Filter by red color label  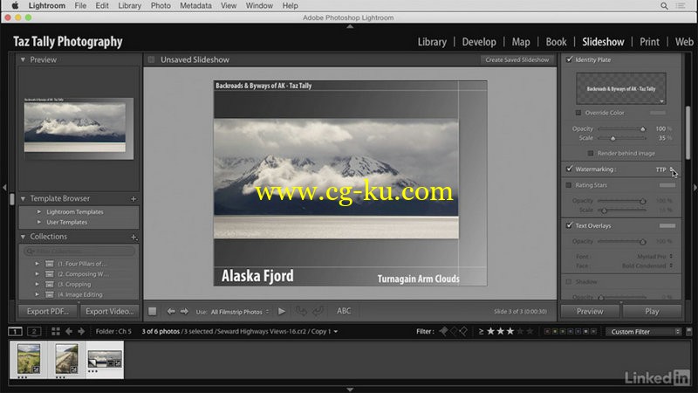click(x=548, y=332)
